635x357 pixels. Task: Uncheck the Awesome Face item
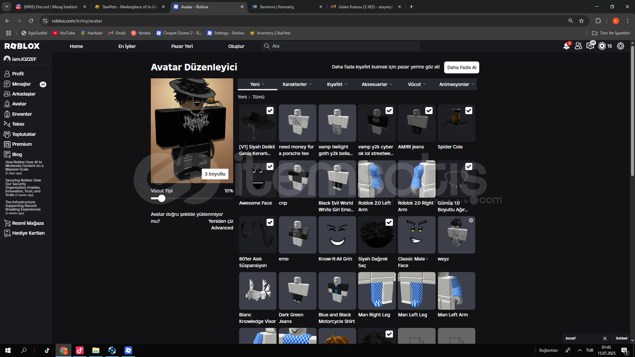pos(270,167)
